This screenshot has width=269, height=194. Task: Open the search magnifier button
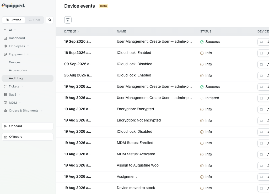tap(50, 20)
